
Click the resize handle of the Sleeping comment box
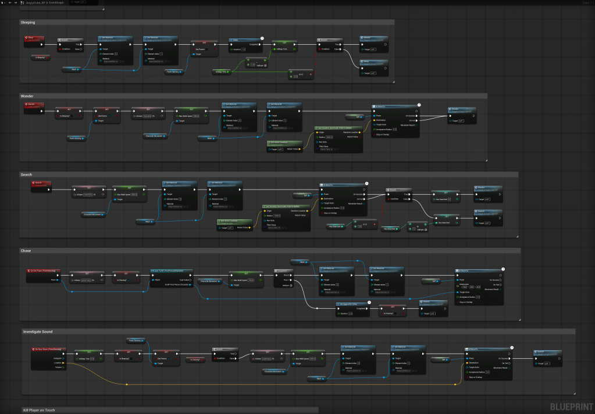pos(393,81)
